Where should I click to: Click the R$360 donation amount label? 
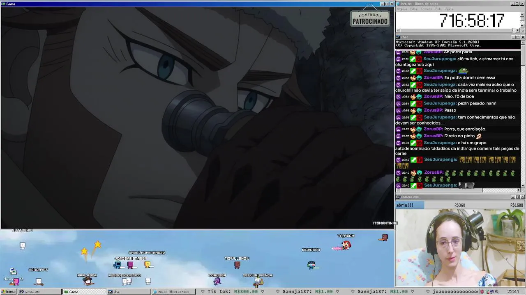pyautogui.click(x=459, y=205)
